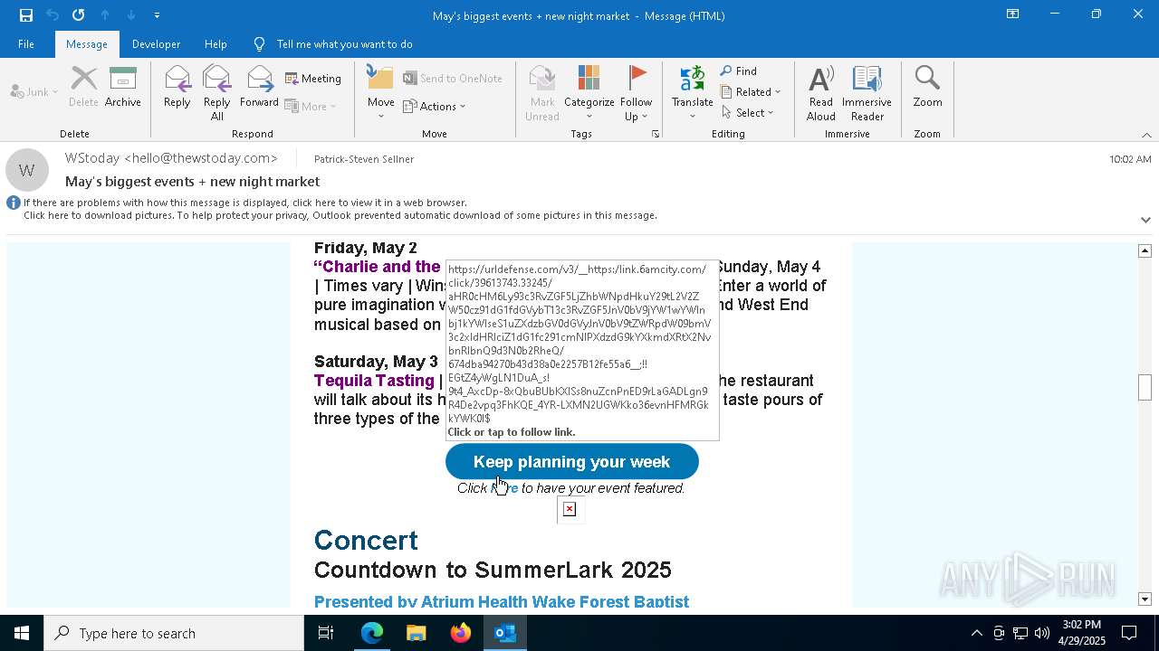
Task: Archive this message
Action: tap(123, 88)
